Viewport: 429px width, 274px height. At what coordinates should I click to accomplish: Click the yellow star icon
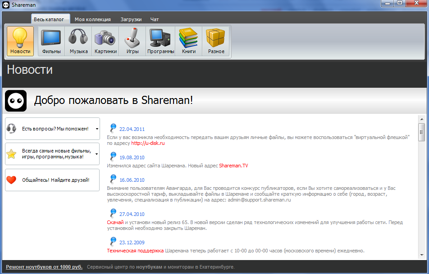tap(12, 154)
